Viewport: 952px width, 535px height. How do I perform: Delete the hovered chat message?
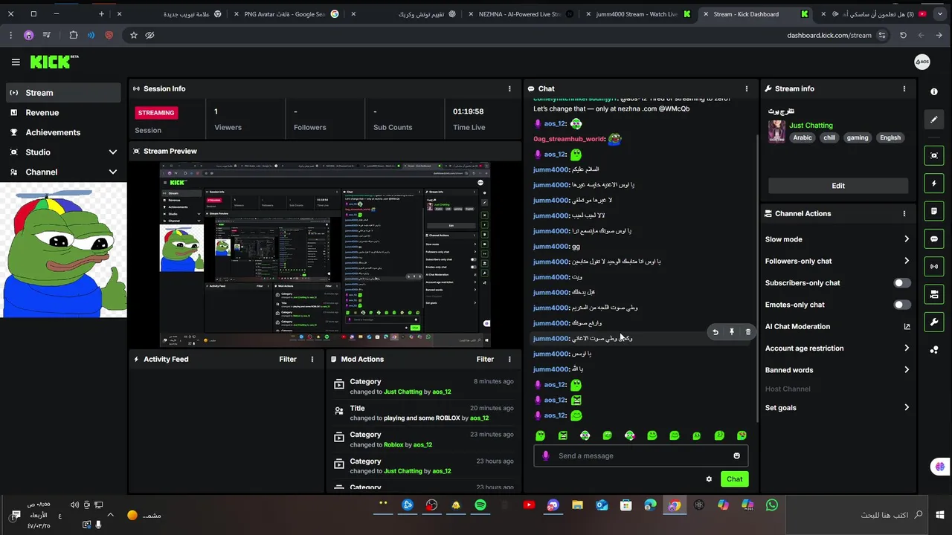[748, 332]
